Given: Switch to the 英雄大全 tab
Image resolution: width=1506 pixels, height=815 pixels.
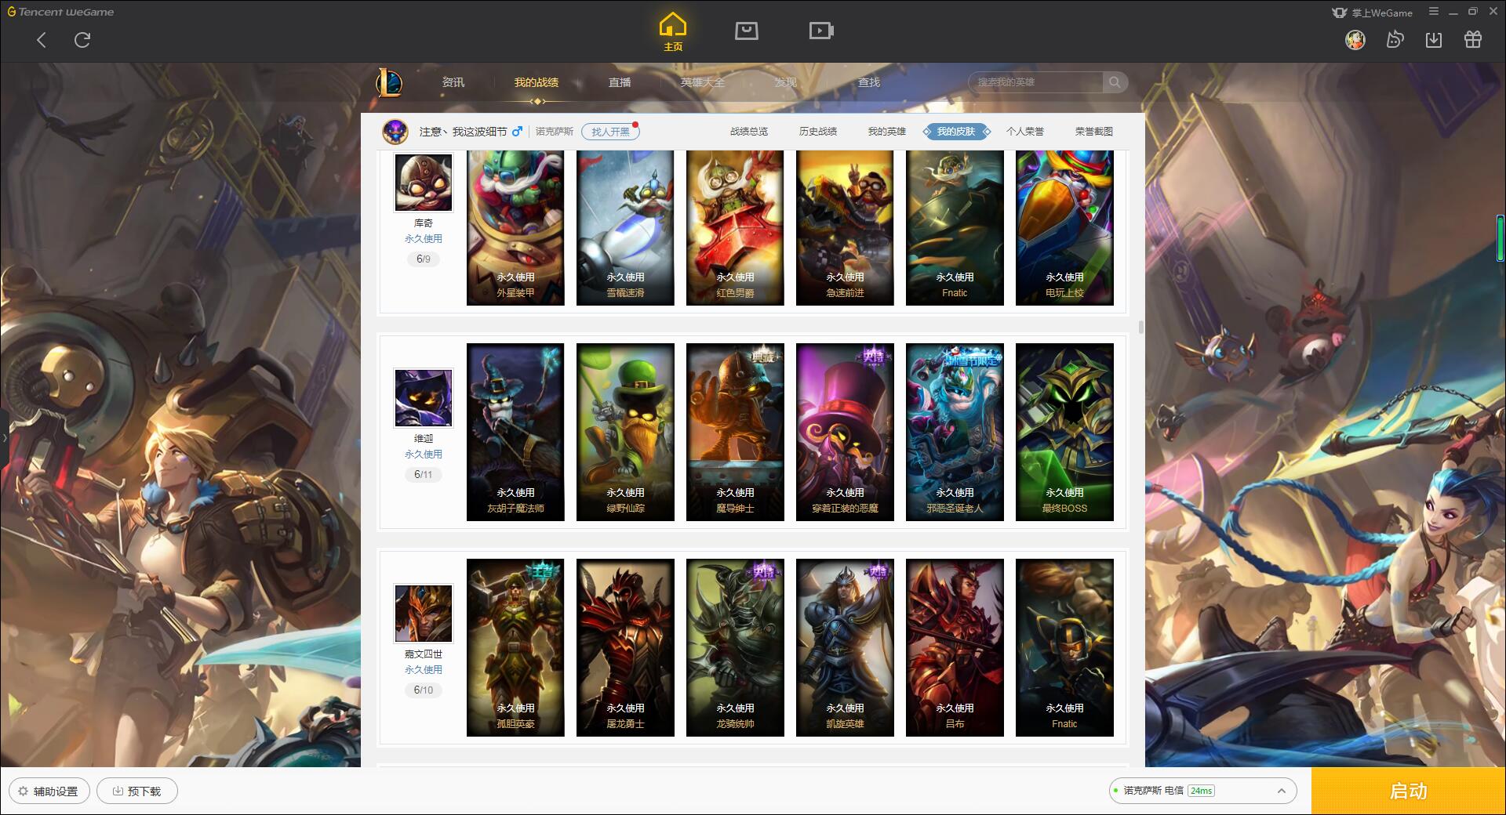Looking at the screenshot, I should tap(703, 82).
